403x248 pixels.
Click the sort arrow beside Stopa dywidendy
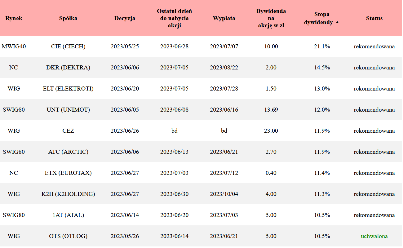point(337,22)
